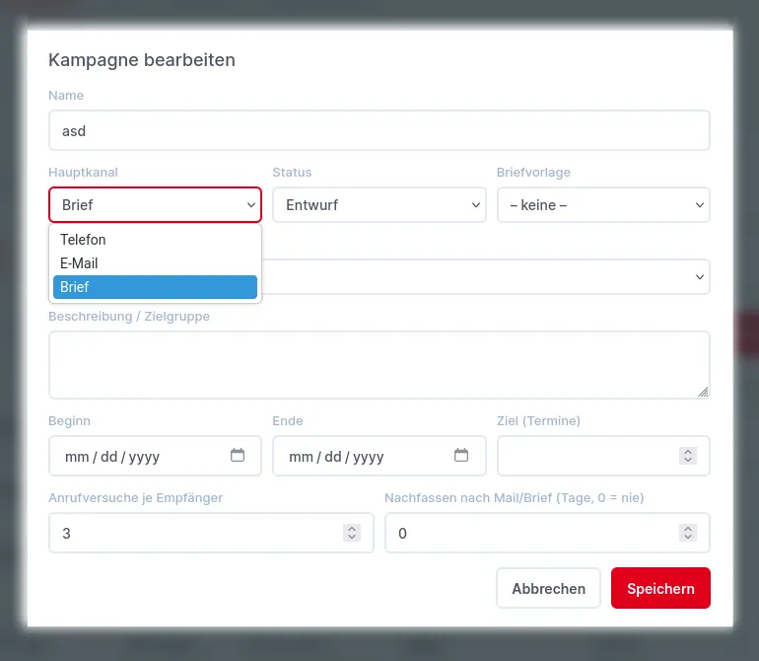Click the Ende date input field

(379, 456)
